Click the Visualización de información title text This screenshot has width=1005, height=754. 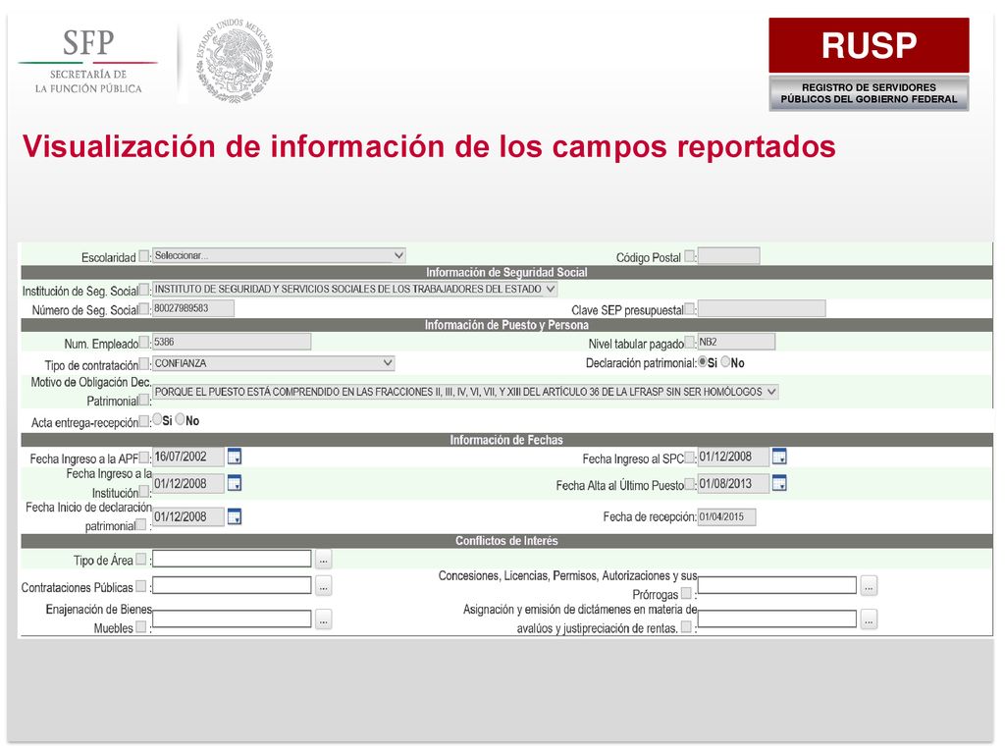click(x=428, y=147)
